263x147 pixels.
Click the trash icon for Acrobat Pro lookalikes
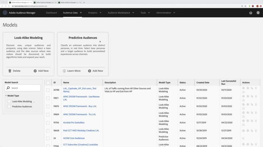256,121
